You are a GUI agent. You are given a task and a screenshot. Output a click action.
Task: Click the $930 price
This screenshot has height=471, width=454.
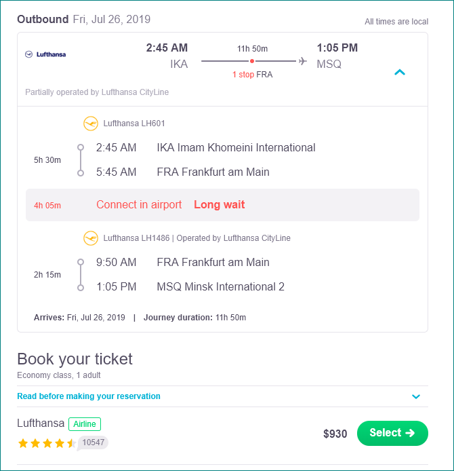pos(335,434)
